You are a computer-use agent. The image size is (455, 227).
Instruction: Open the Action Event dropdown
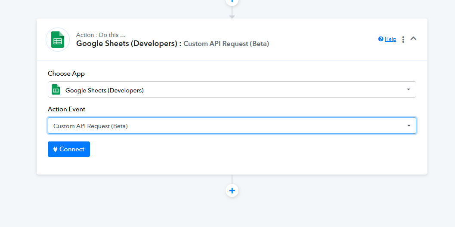tap(232, 126)
